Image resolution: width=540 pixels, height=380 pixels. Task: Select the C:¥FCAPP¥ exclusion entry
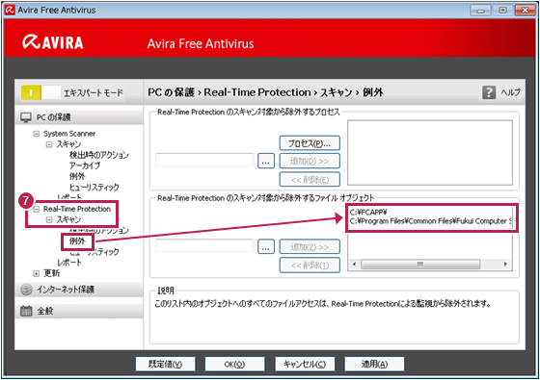pos(368,212)
